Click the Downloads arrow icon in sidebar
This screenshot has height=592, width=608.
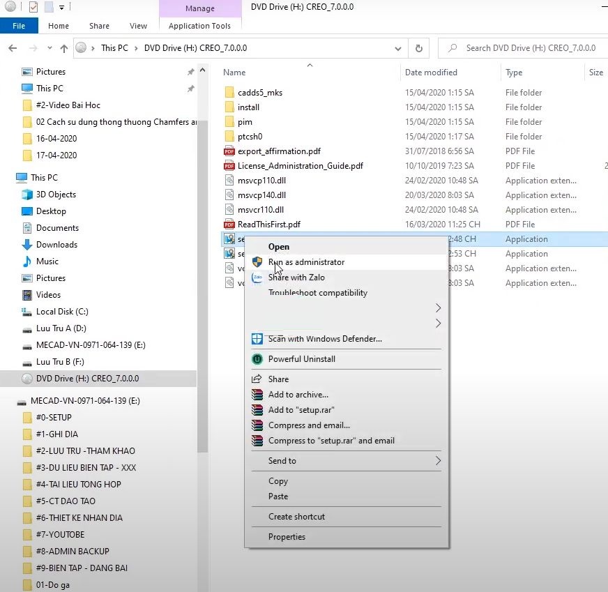(27, 245)
